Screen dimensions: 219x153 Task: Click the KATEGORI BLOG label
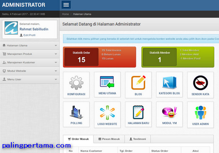(169, 93)
